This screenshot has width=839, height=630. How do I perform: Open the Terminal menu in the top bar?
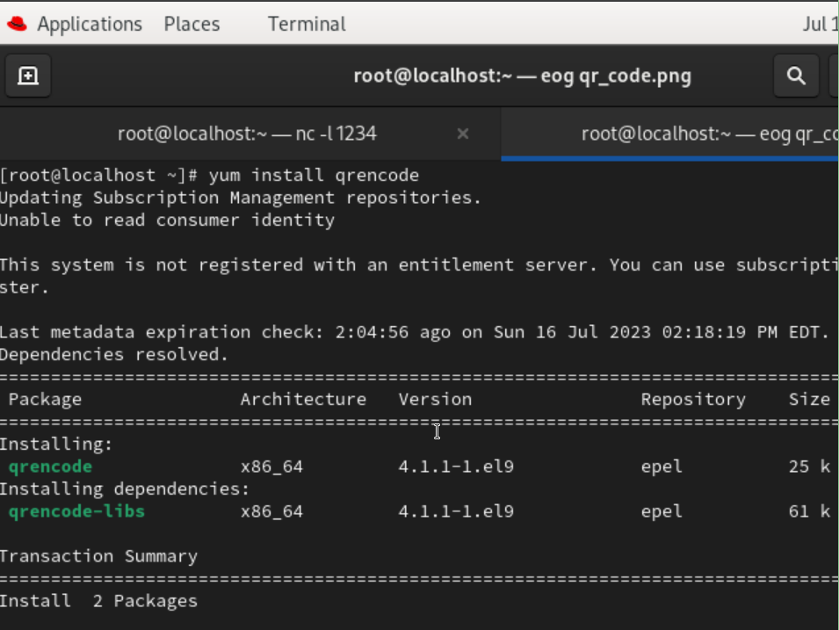(307, 24)
